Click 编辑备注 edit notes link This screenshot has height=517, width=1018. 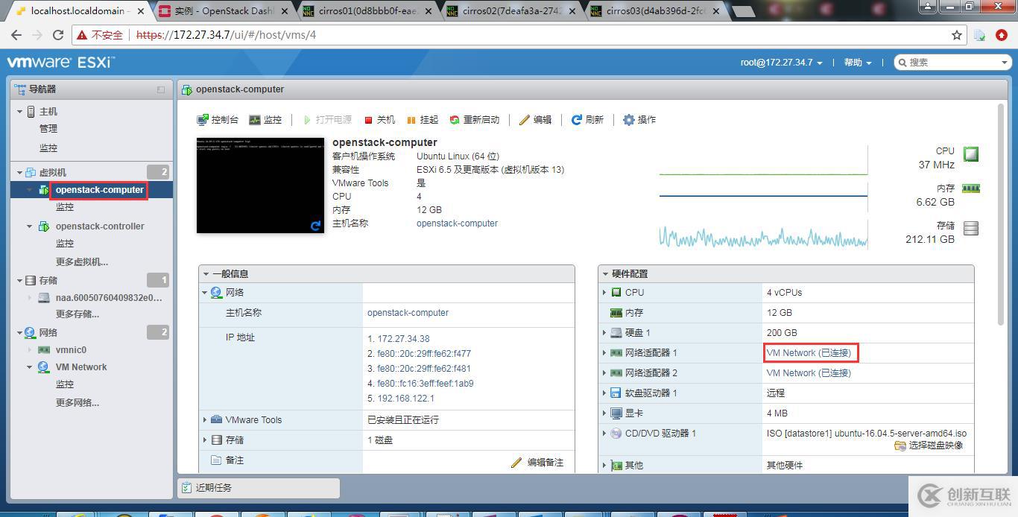[537, 463]
